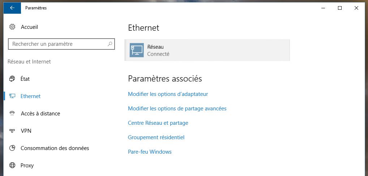Go to Consommation des données section
The height and width of the screenshot is (176, 368).
click(x=55, y=148)
